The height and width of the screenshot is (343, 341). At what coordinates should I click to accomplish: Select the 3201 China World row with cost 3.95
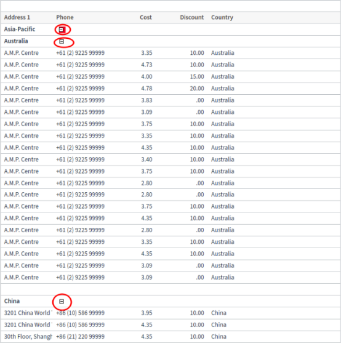click(170, 313)
